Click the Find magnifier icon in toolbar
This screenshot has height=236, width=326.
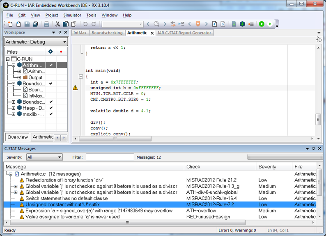tap(156, 24)
